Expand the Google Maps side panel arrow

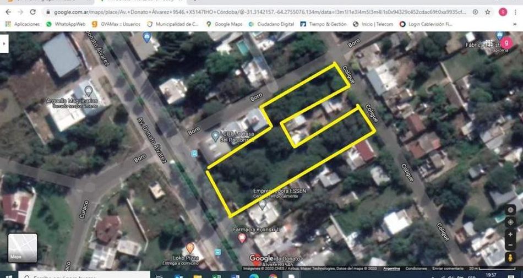[4, 43]
